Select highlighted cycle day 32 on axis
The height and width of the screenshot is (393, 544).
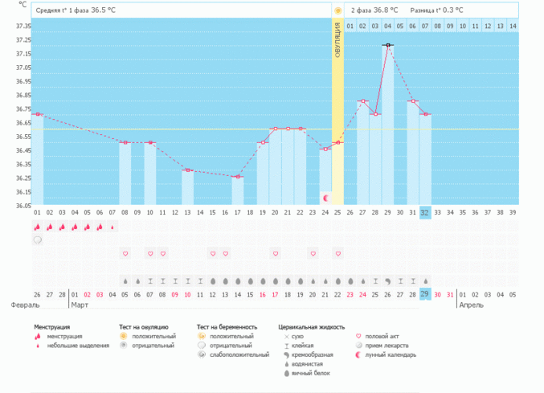click(425, 212)
